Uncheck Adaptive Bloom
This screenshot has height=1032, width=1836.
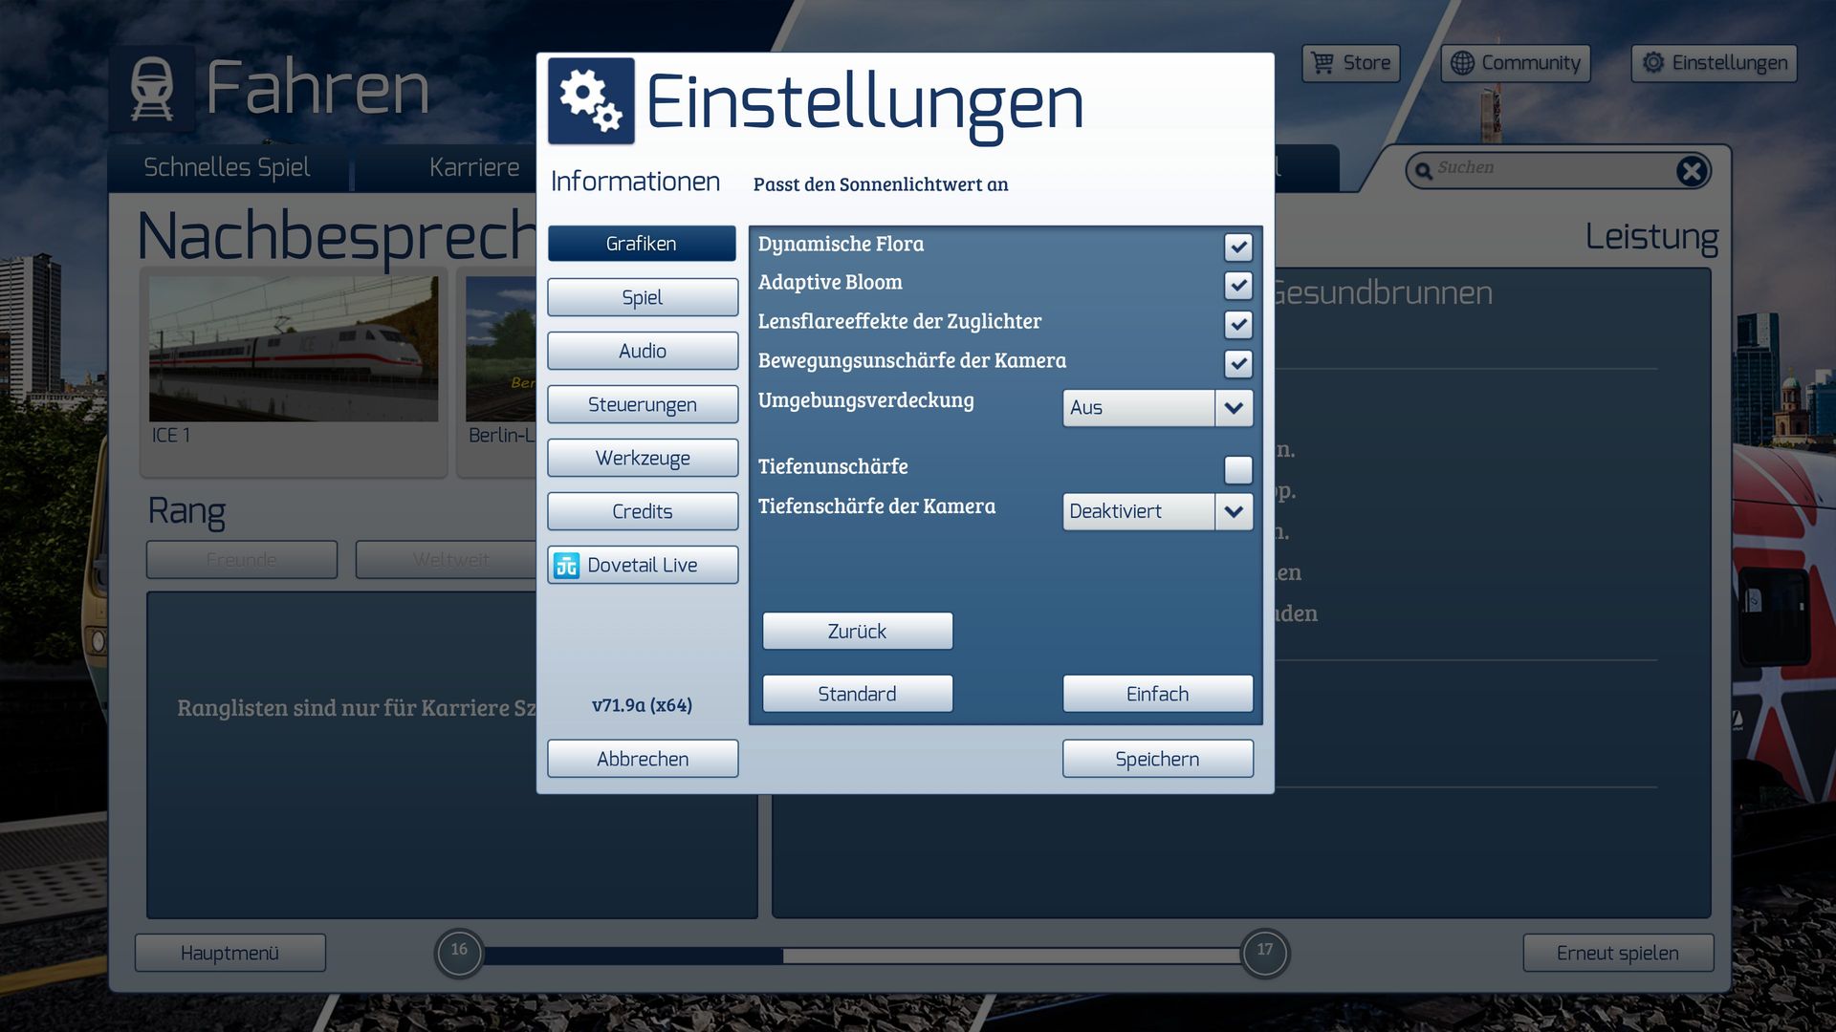[x=1238, y=286]
